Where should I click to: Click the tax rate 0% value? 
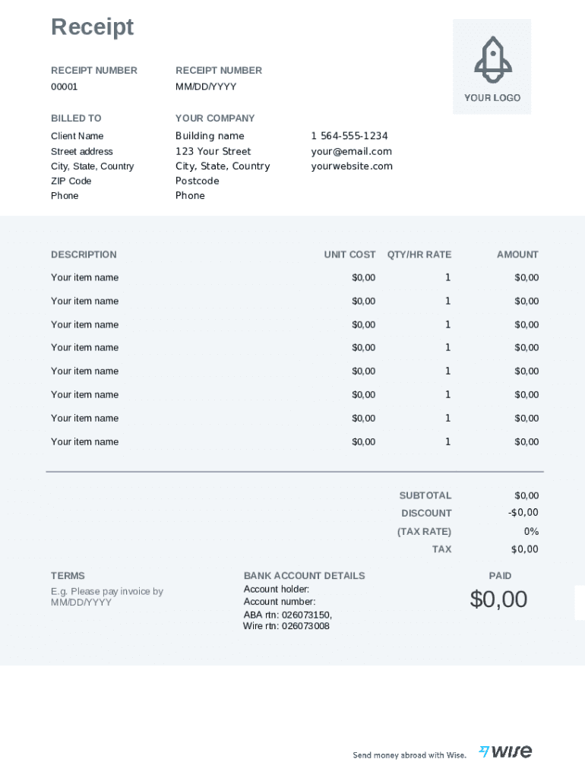click(x=531, y=531)
